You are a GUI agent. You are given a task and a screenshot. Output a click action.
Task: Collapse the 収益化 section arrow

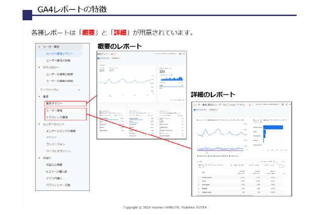point(39,158)
